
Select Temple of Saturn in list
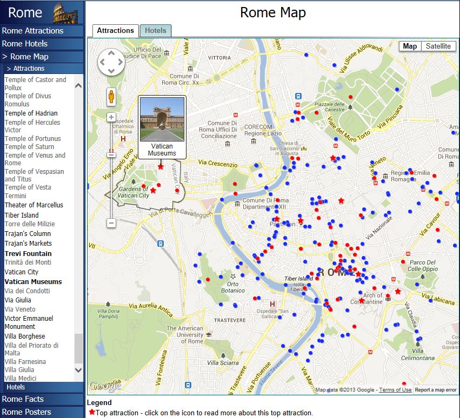(29, 146)
